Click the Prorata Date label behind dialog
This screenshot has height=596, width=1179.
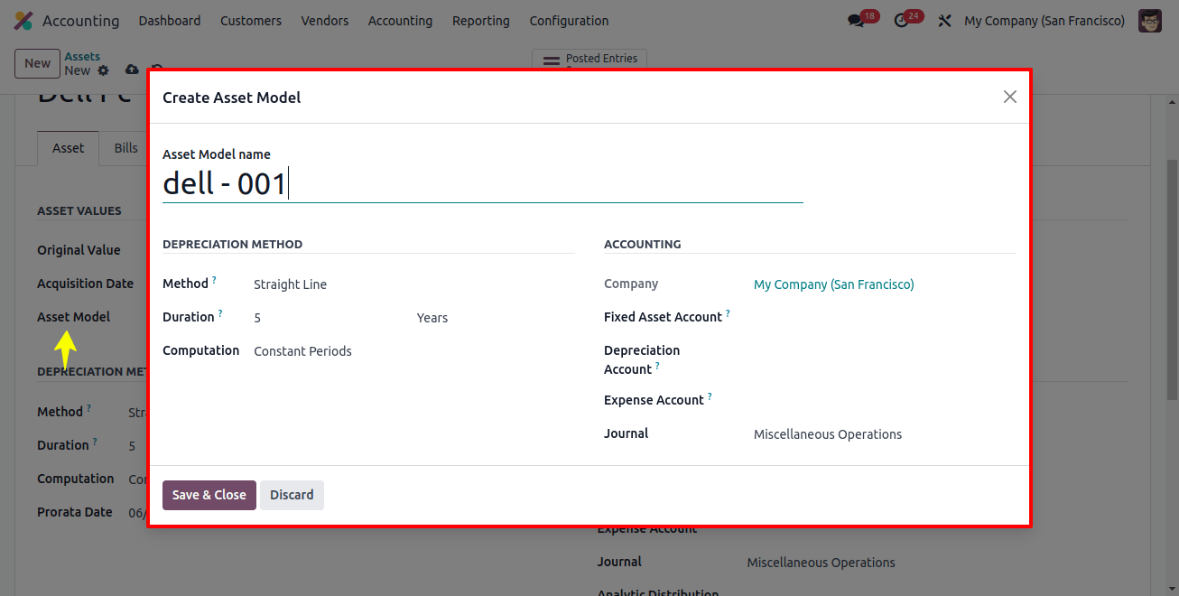point(75,512)
